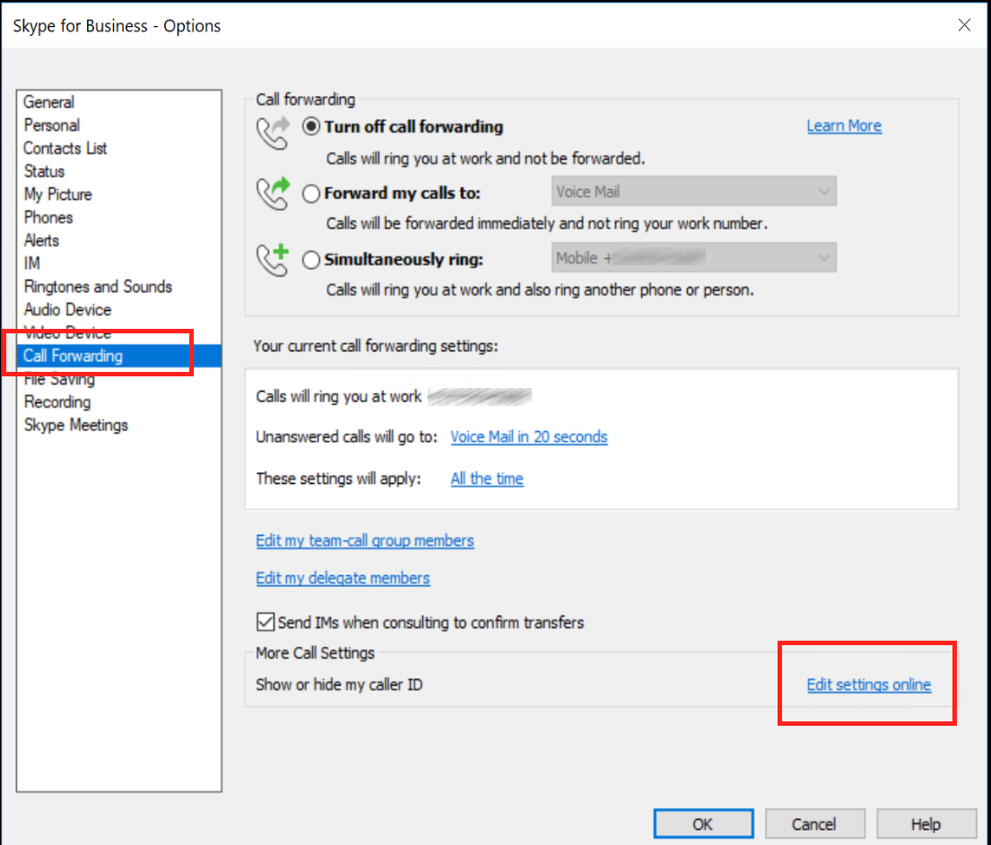Image resolution: width=991 pixels, height=845 pixels.
Task: Click the green arrow phone icon for forwarding
Action: (x=273, y=194)
